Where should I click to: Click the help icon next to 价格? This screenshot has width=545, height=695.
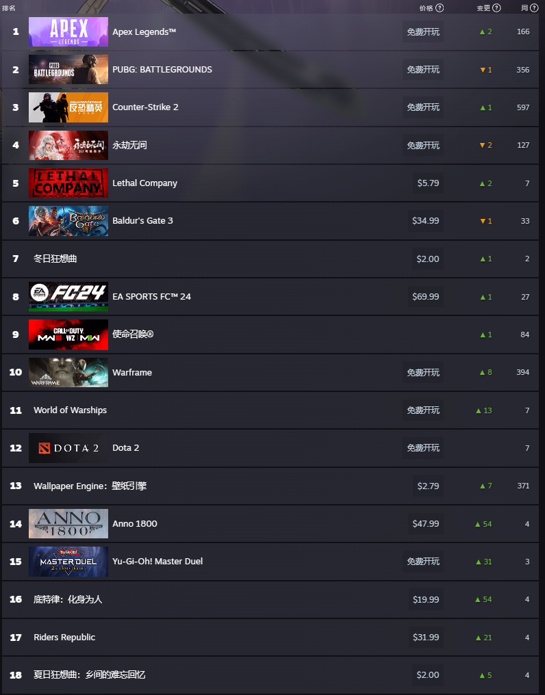click(x=440, y=8)
